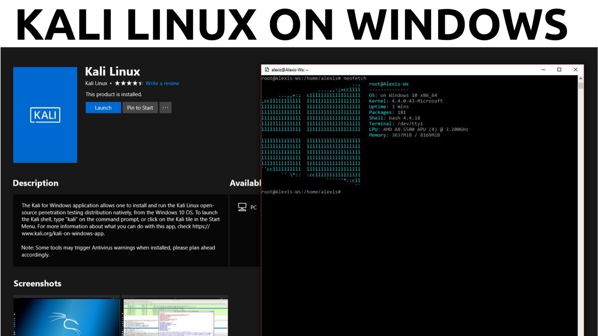598x336 pixels.
Task: Open the Write a review link
Action: (162, 83)
